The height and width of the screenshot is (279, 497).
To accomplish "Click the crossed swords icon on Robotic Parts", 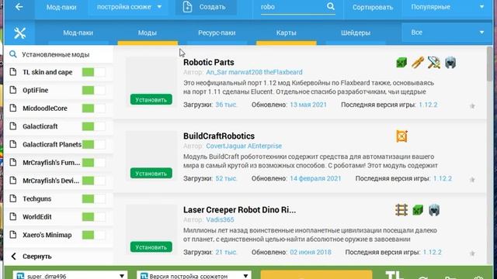I will (x=434, y=62).
